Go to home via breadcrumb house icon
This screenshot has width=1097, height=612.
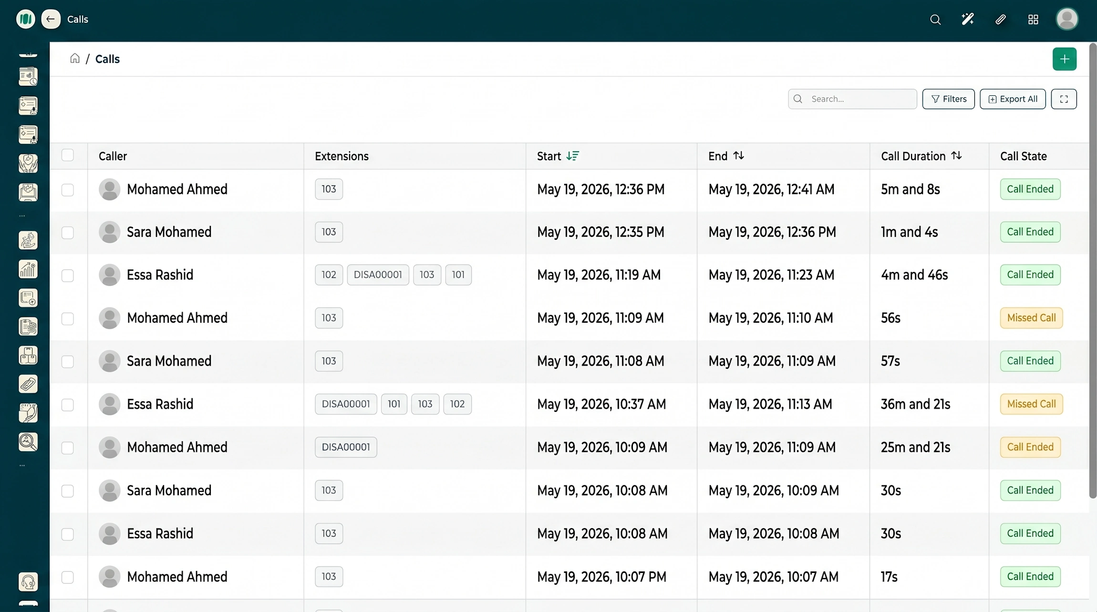pos(75,58)
